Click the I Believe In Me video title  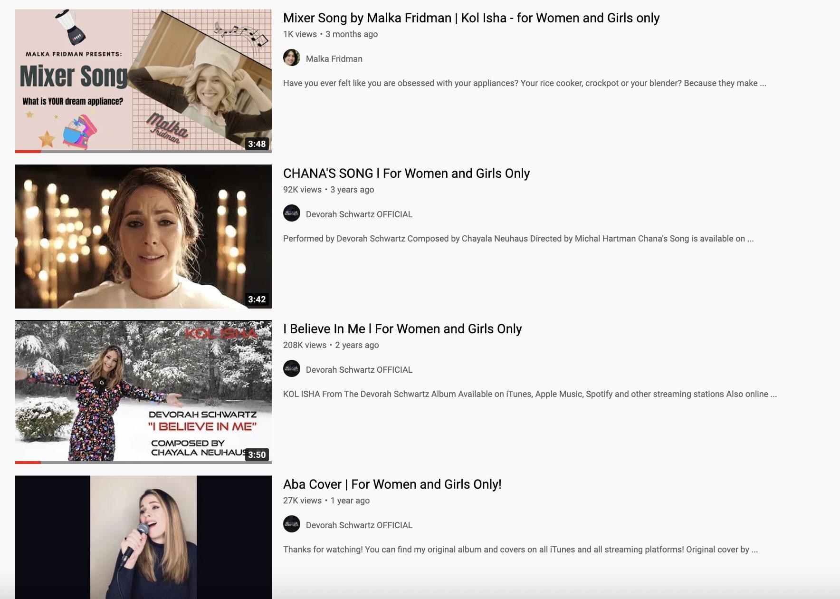pyautogui.click(x=402, y=329)
